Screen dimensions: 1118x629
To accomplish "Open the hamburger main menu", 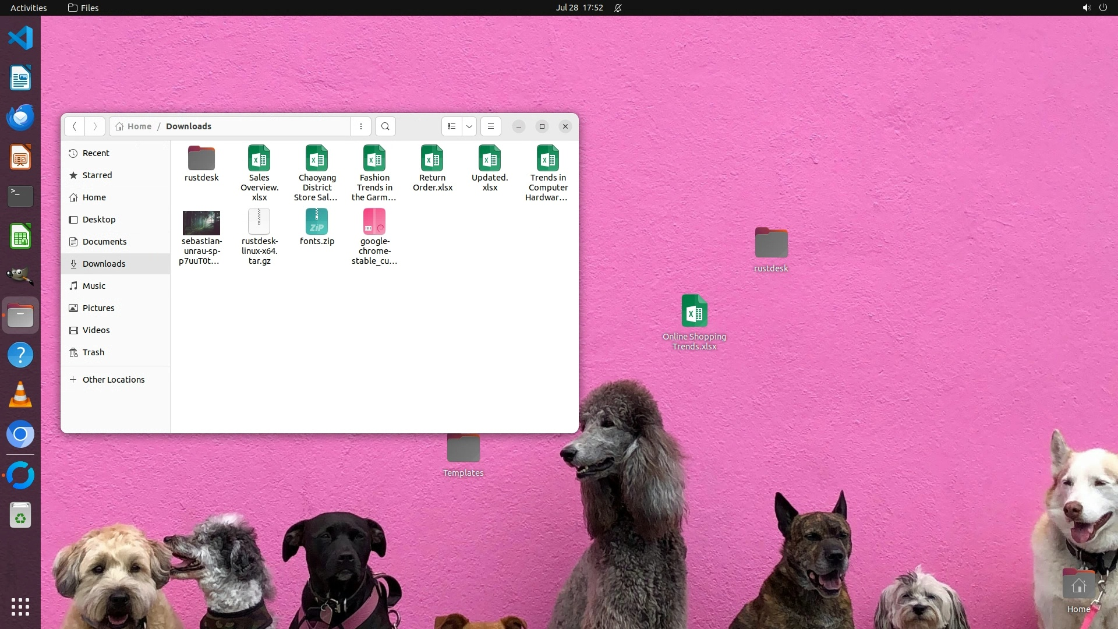I will coord(491,126).
